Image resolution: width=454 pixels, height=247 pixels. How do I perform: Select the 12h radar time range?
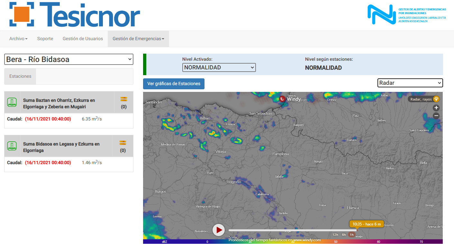tap(335, 235)
